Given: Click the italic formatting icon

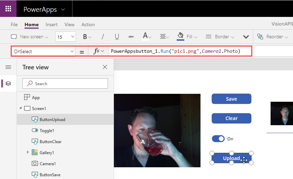Looking at the screenshot, I should [x=102, y=37].
